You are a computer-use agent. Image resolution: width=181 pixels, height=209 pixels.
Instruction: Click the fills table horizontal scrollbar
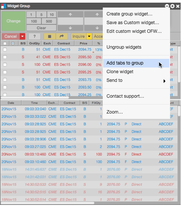coord(47,203)
